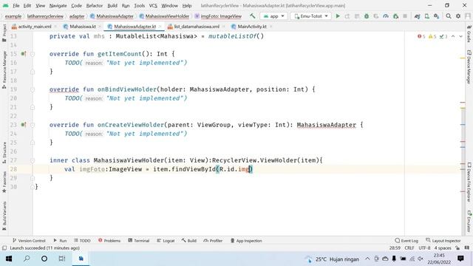Screen dimensions: 473x266
Task: Change CRLF line separator in status bar
Action: 409,248
